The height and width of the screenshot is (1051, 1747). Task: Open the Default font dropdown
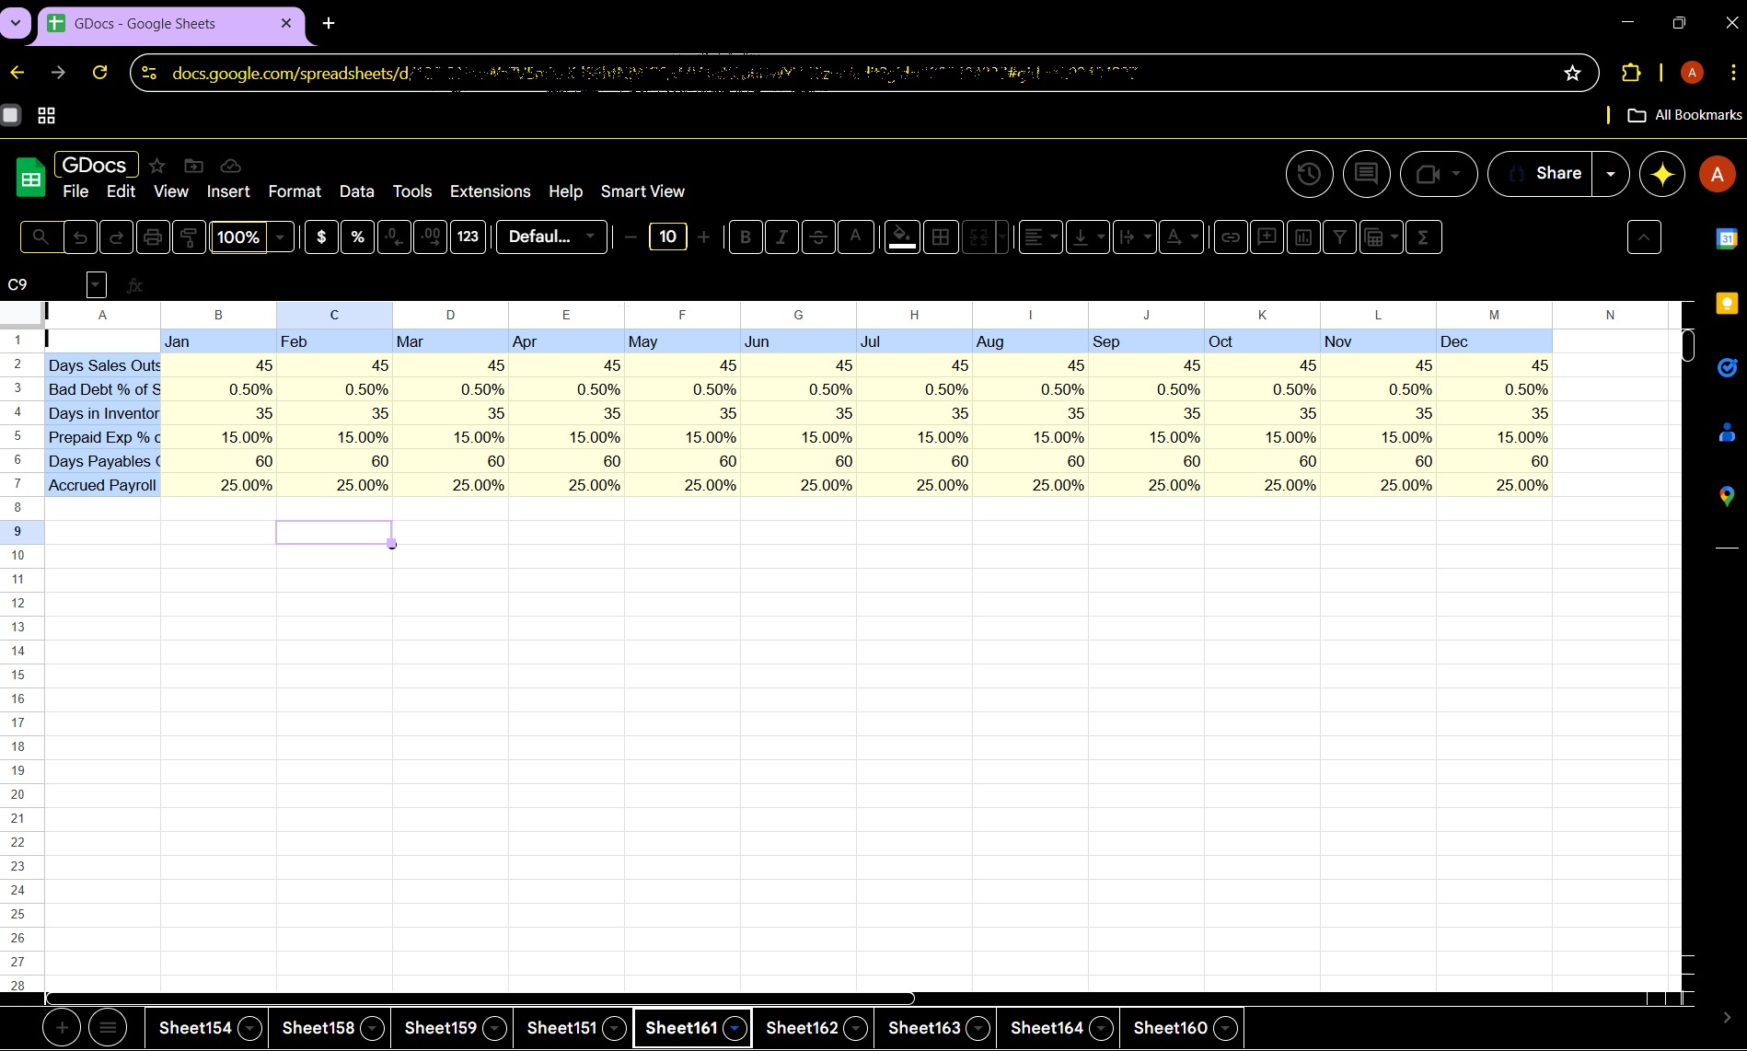[551, 237]
